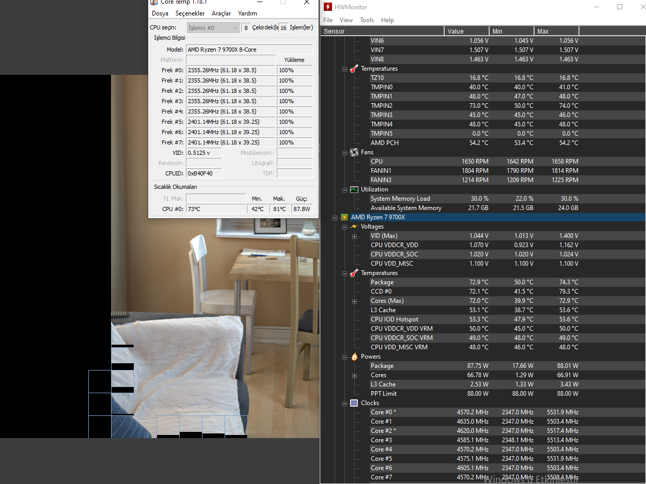Click the Max column header
The width and height of the screenshot is (646, 484).
click(557, 31)
